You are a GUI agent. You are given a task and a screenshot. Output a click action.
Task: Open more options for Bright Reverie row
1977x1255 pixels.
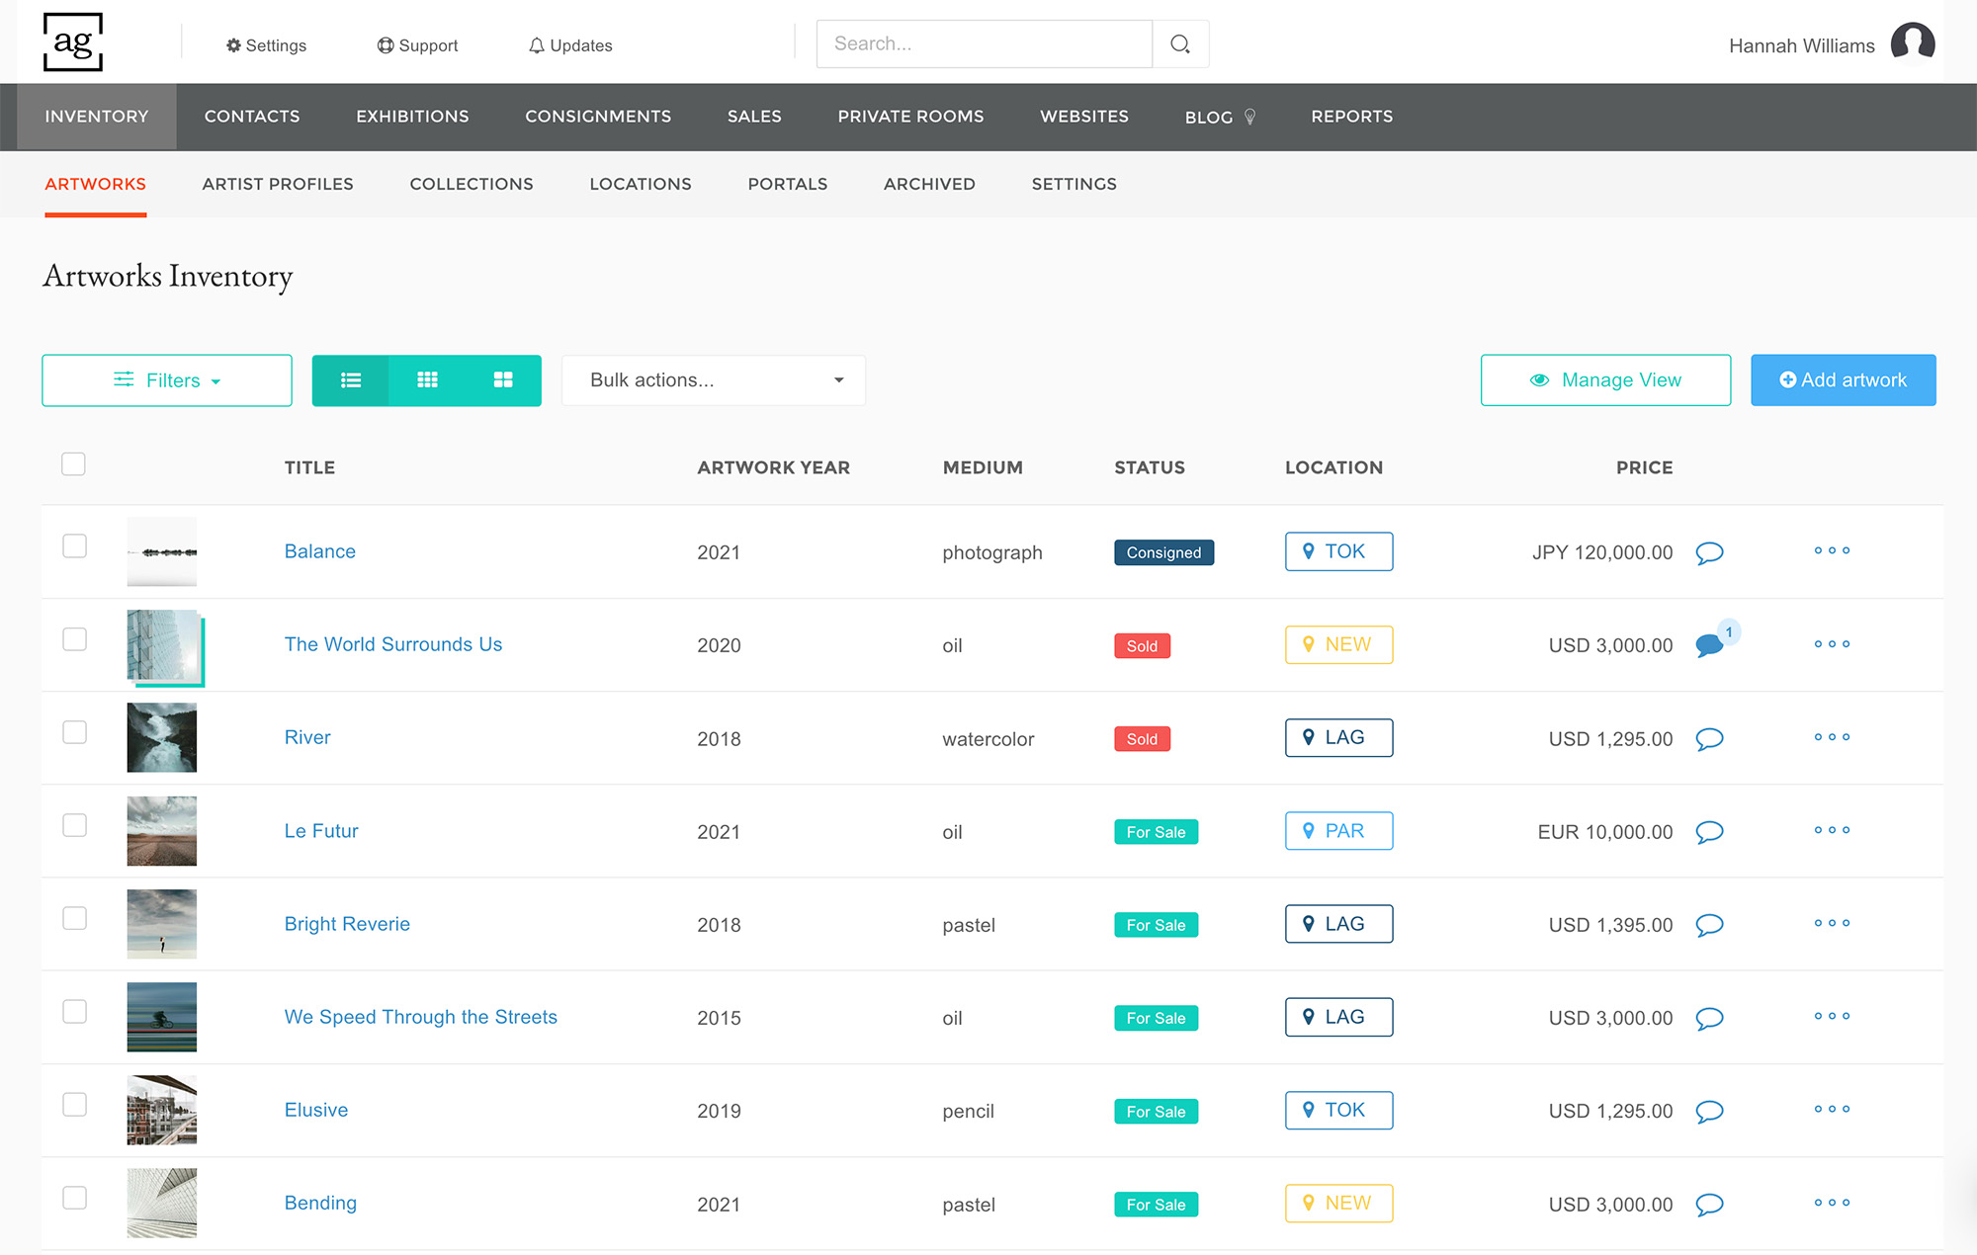[1832, 923]
